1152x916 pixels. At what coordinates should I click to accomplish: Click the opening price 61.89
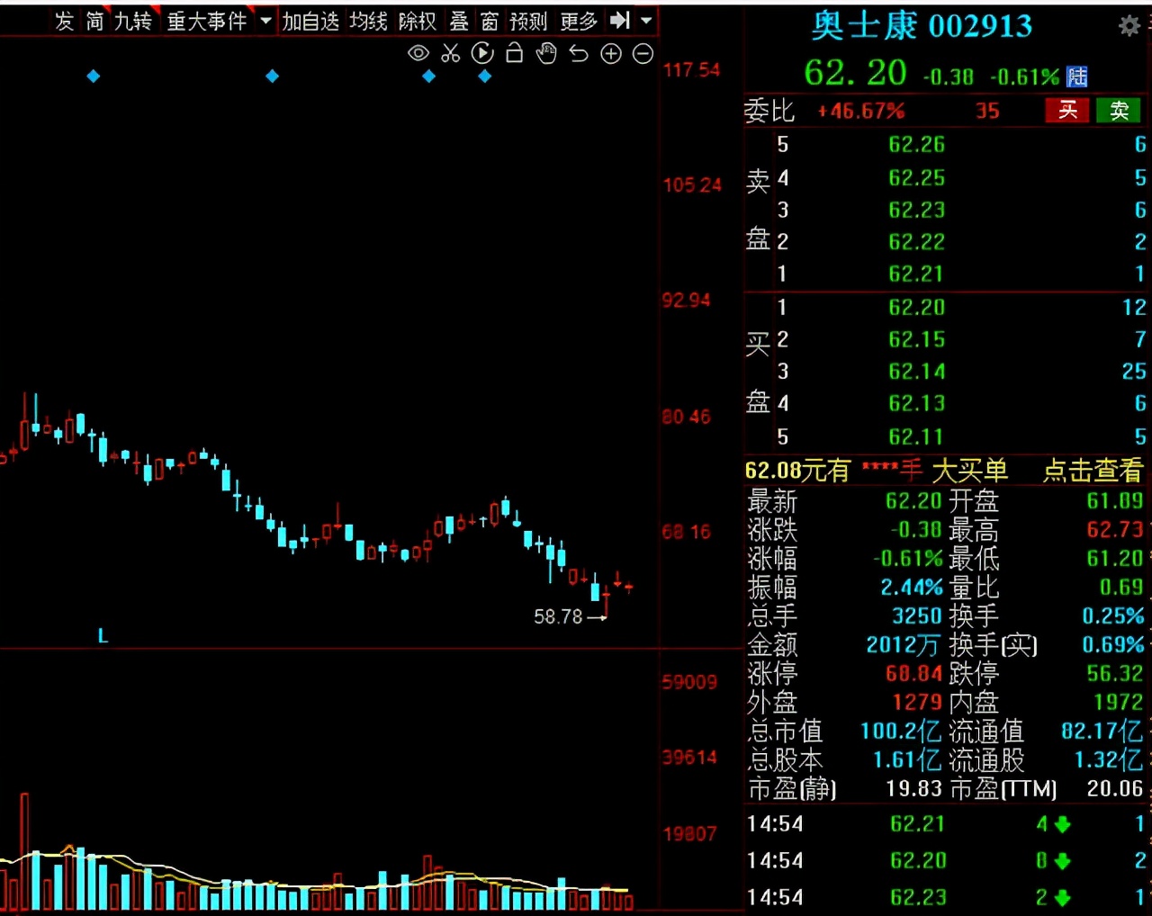pos(1115,501)
